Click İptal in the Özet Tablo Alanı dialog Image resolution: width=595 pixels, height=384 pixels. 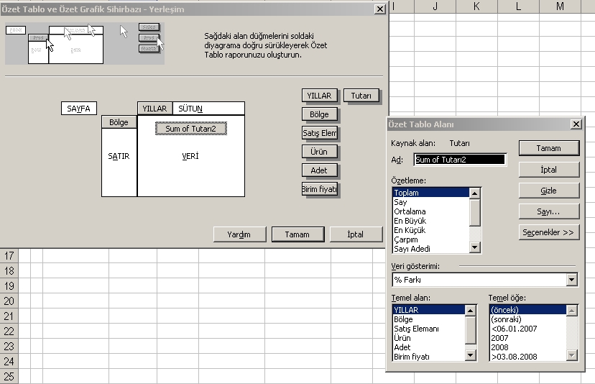pos(549,170)
